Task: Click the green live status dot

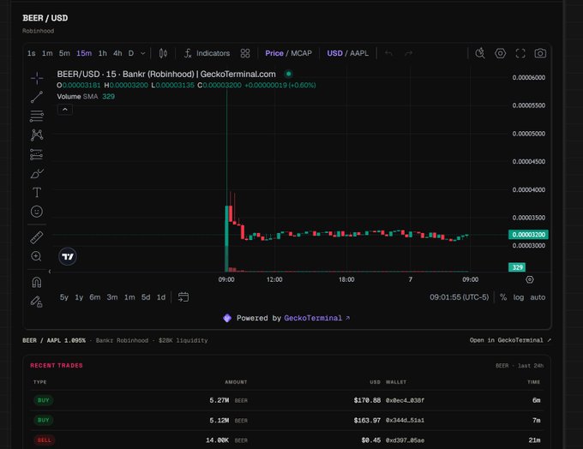Action: click(x=289, y=74)
